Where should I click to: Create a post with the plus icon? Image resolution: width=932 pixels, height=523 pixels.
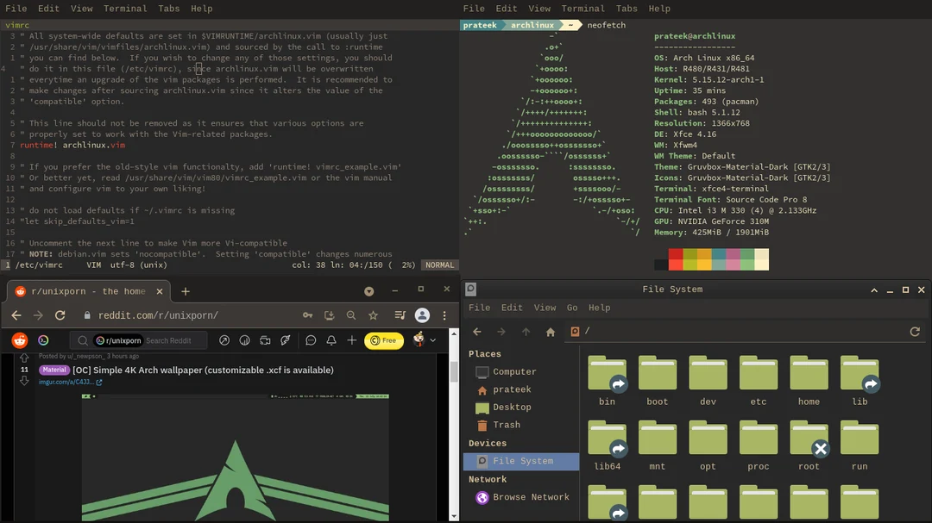[x=351, y=339]
